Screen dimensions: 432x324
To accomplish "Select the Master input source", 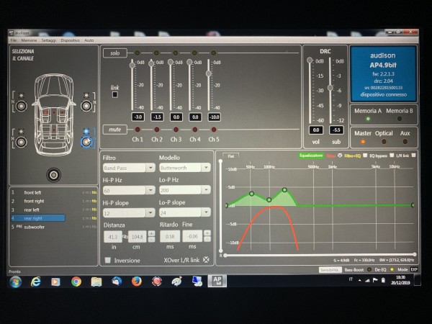I will (363, 142).
